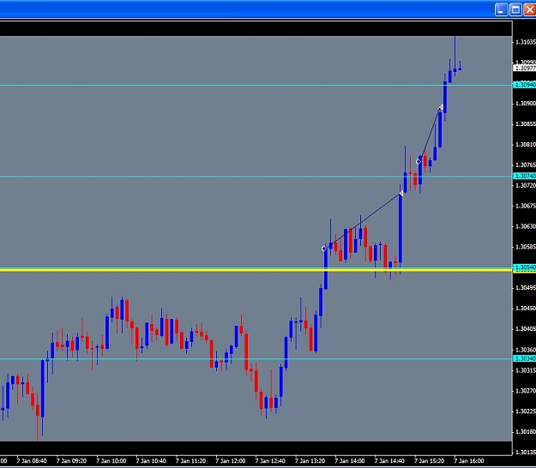Select the cyan horizontal line at 1.30940
536x468 pixels.
point(256,85)
